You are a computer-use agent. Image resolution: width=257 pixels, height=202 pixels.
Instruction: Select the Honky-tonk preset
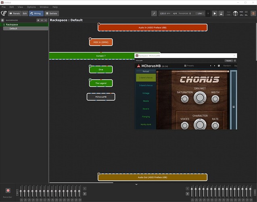tap(146, 124)
